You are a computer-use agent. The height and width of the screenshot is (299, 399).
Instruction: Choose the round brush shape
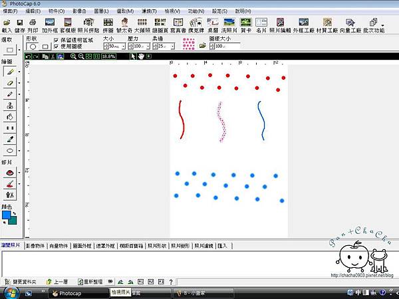coord(33,47)
